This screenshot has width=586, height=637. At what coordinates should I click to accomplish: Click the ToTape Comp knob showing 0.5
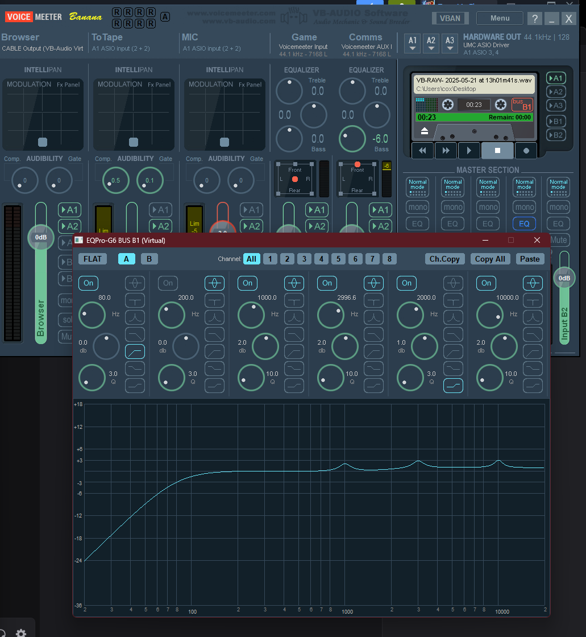[x=116, y=180]
